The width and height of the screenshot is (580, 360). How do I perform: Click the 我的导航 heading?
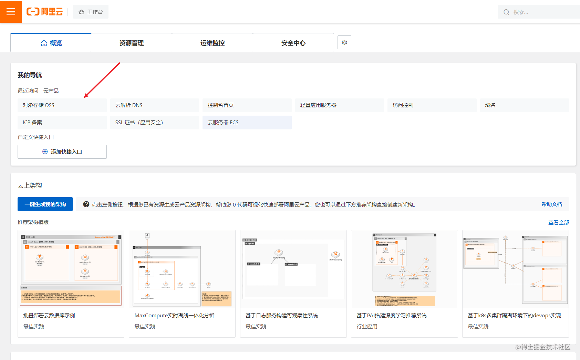30,75
